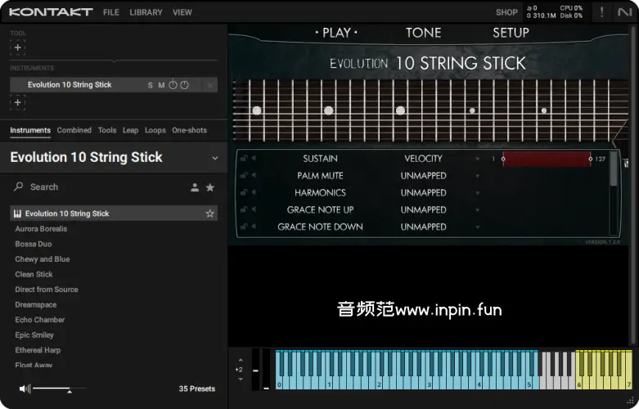Click the panic exclamation mark icon
Viewport: 639px width, 409px height.
[x=603, y=12]
